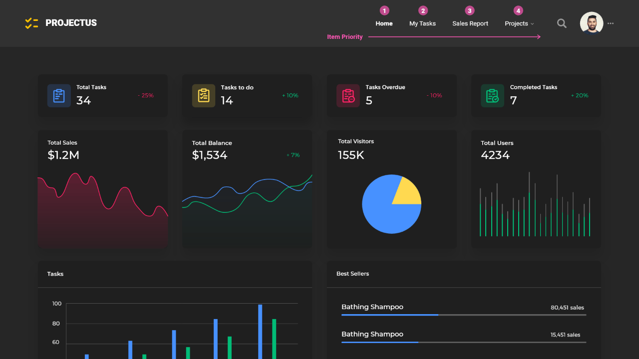This screenshot has height=359, width=639.
Task: Click the PROJECTUS brand name
Action: (71, 23)
